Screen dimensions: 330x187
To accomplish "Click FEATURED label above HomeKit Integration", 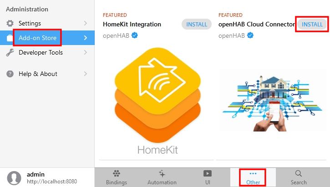I will click(x=115, y=15).
